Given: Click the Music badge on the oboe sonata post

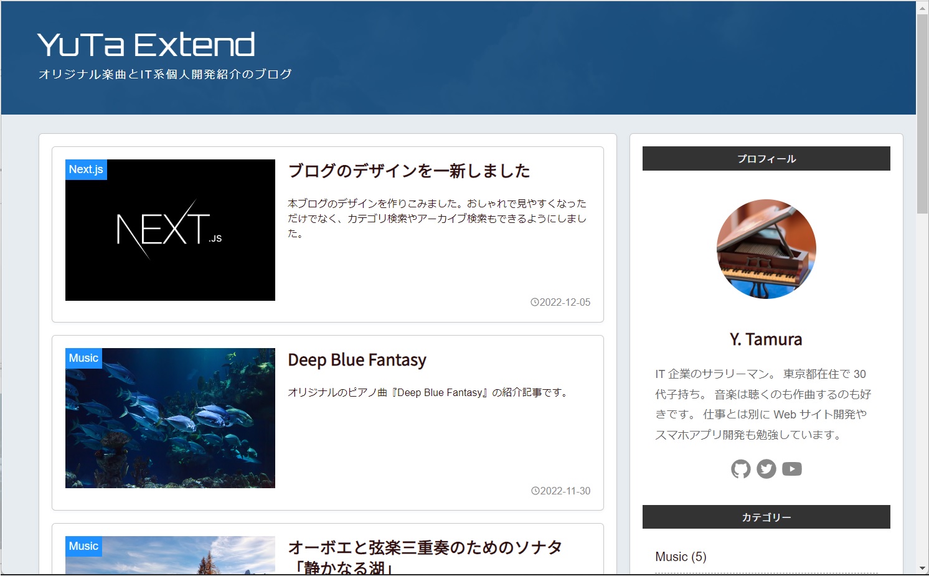Looking at the screenshot, I should tap(83, 546).
